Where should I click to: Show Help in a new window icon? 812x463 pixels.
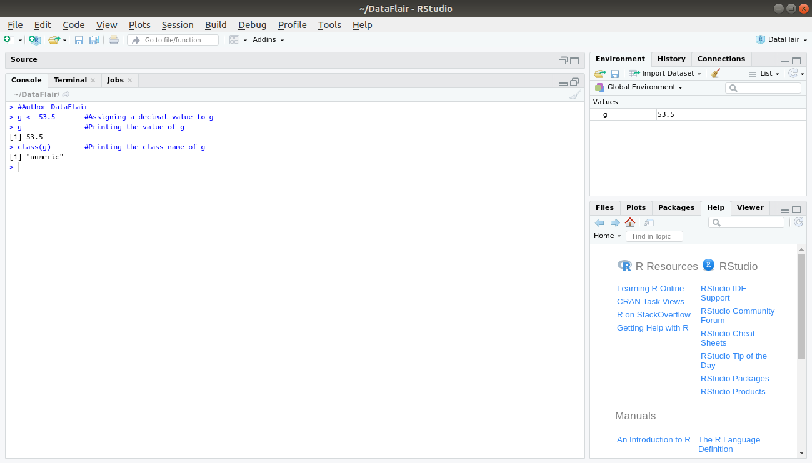pyautogui.click(x=649, y=222)
